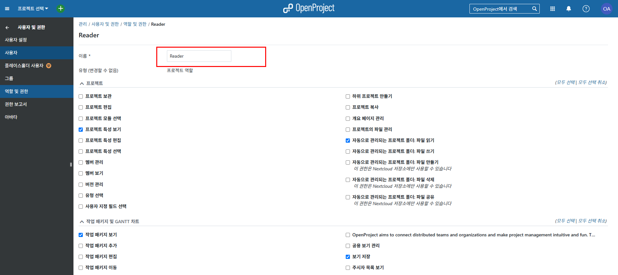Click the sidebar collapse handle
The height and width of the screenshot is (275, 618).
click(71, 165)
